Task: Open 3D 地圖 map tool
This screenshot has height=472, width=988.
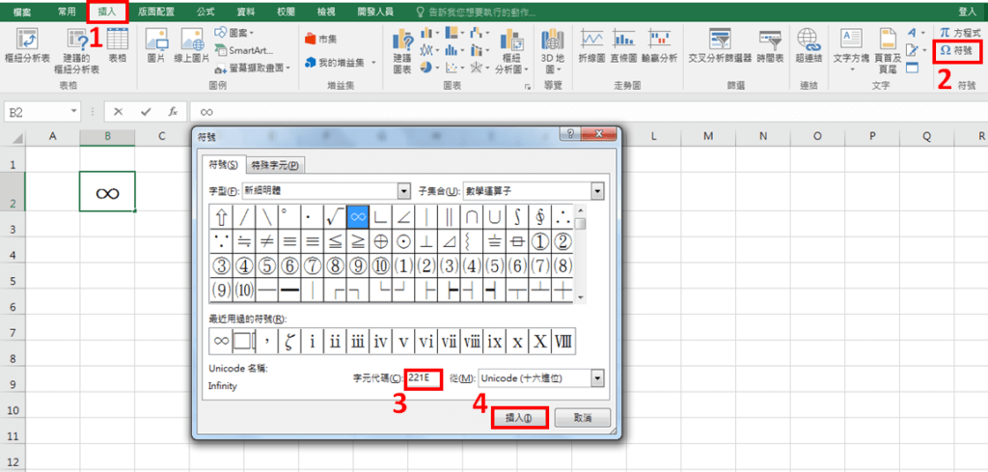Action: pyautogui.click(x=553, y=44)
